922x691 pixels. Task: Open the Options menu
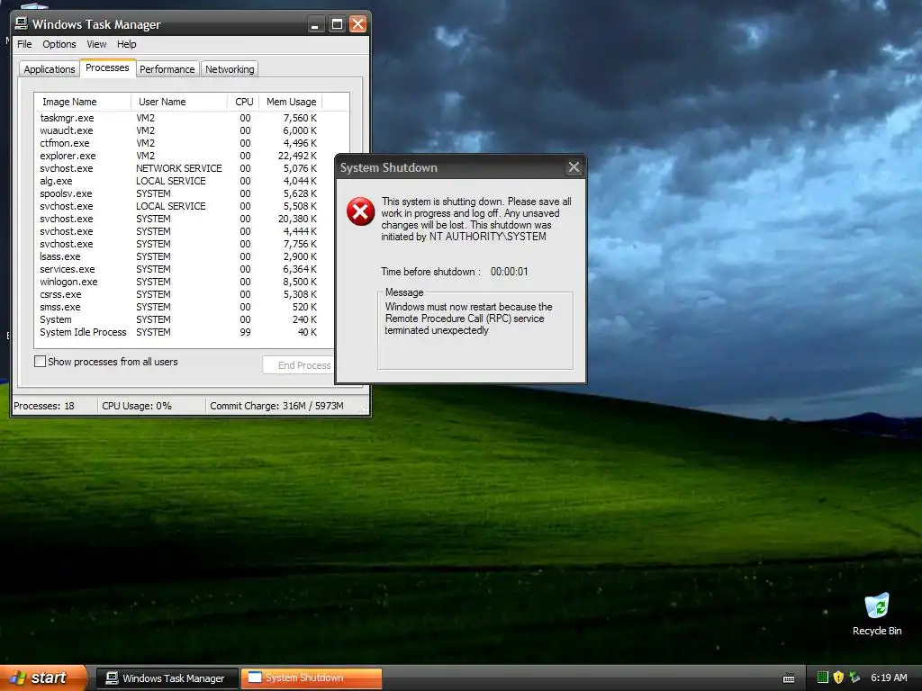coord(59,44)
